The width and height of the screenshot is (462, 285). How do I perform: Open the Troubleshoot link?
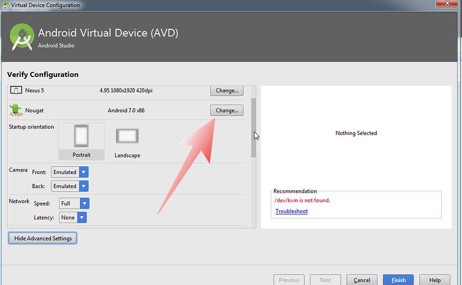[x=291, y=211]
